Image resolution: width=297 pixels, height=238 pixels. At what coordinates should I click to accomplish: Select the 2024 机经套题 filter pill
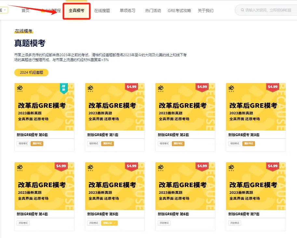(x=31, y=72)
